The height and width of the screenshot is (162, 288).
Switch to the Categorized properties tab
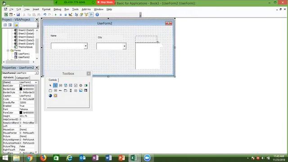point(22,78)
